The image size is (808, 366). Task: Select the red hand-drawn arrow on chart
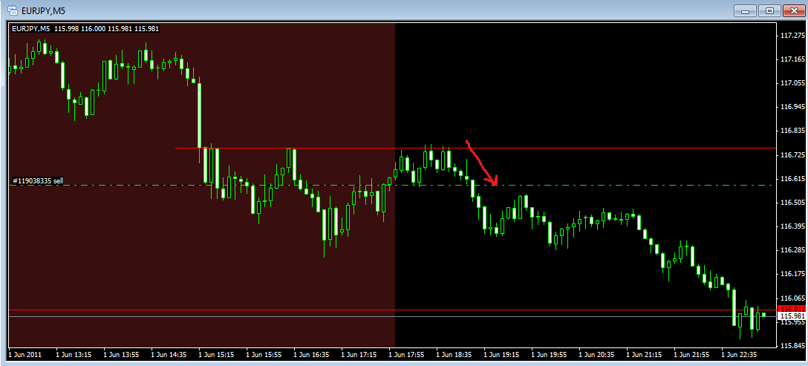480,163
